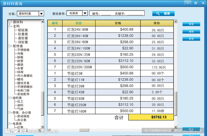Select 电柜门锁 in the tree
This screenshot has height=136, width=207.
pos(23,90)
